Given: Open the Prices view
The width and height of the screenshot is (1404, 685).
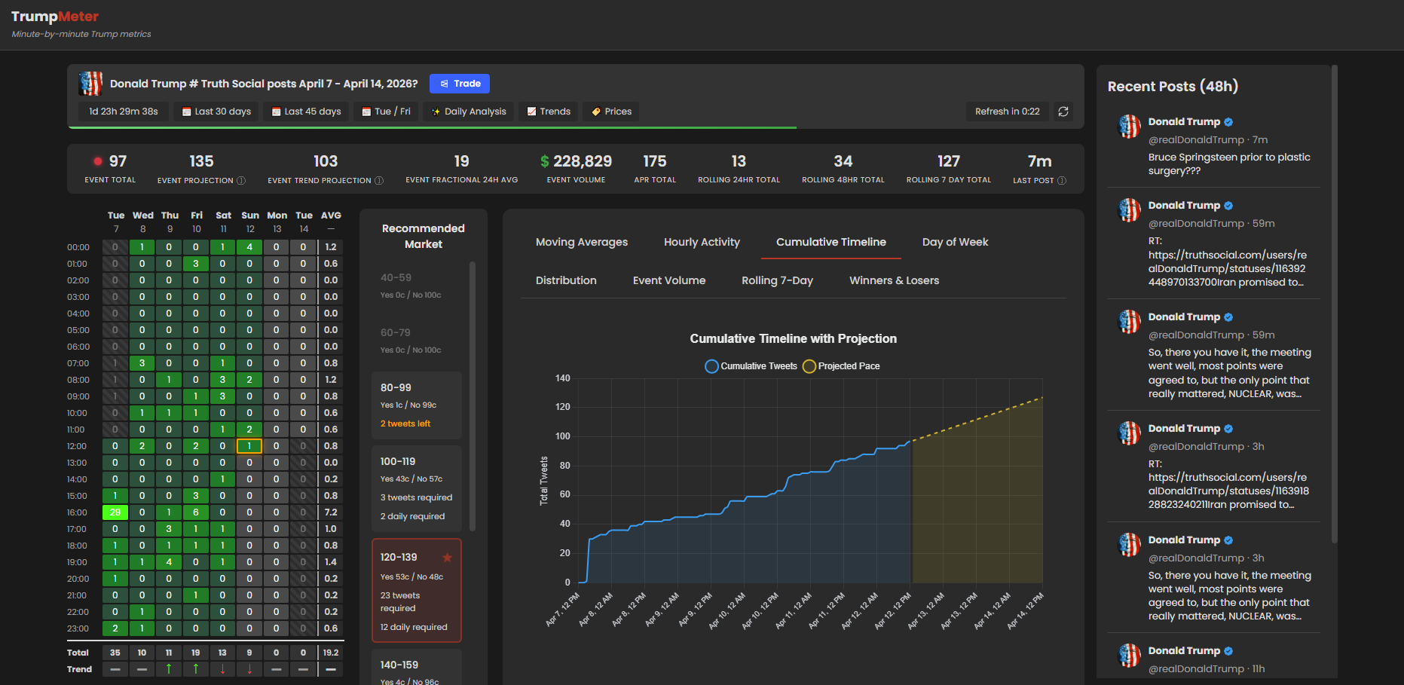Looking at the screenshot, I should tap(611, 112).
